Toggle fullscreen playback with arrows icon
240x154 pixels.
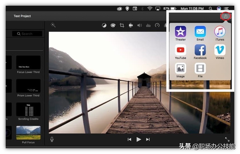pyautogui.click(x=227, y=139)
